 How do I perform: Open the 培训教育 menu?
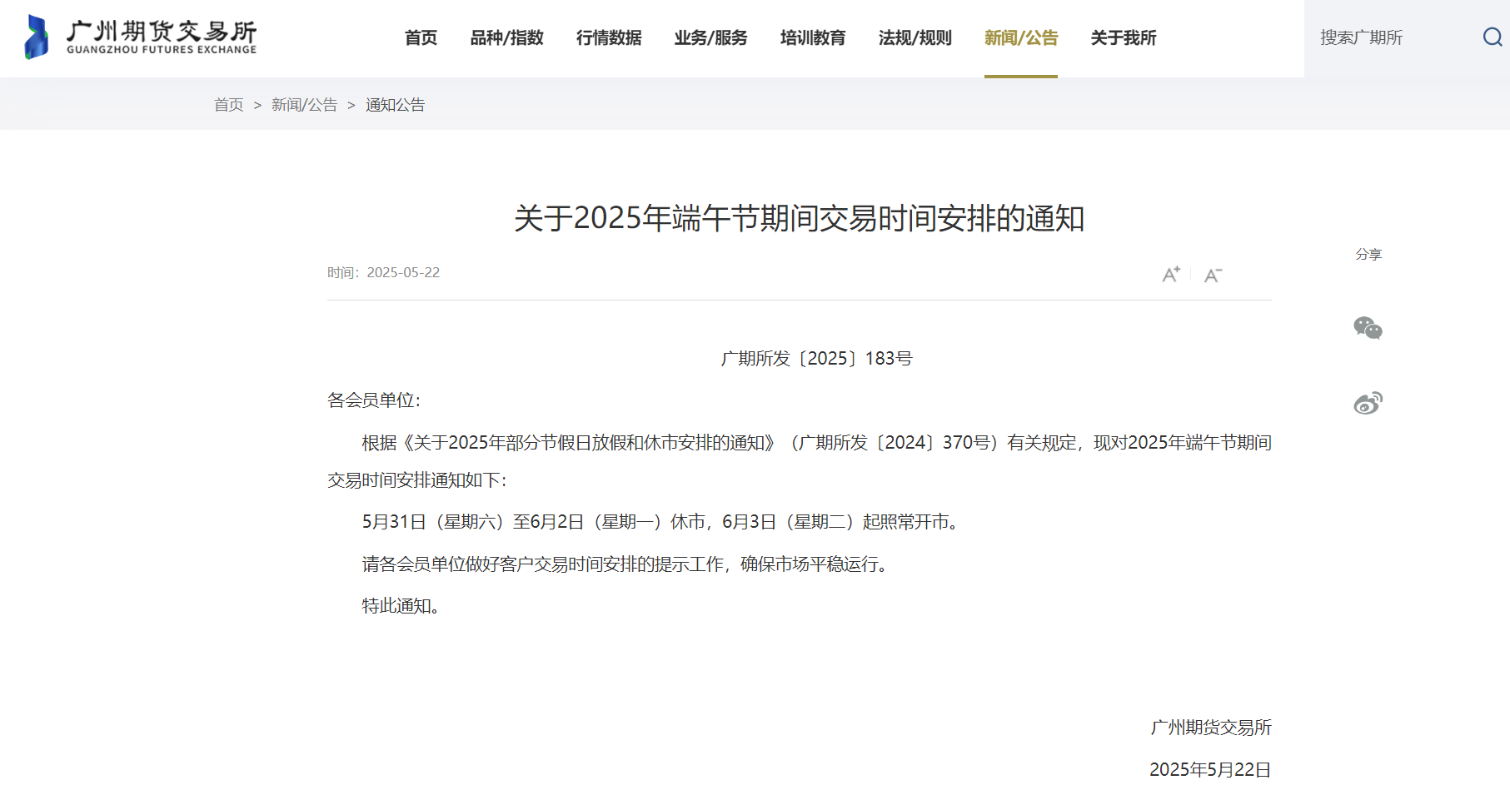(813, 37)
